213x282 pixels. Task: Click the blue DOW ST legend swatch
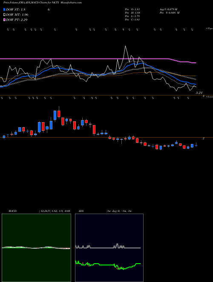pyautogui.click(x=5, y=9)
